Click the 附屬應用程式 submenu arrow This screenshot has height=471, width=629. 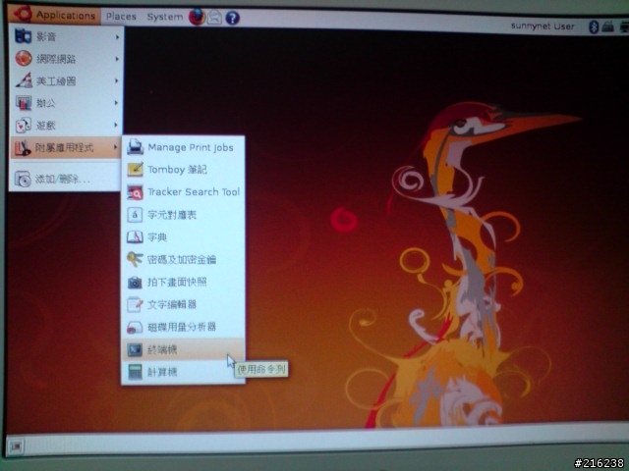(116, 147)
